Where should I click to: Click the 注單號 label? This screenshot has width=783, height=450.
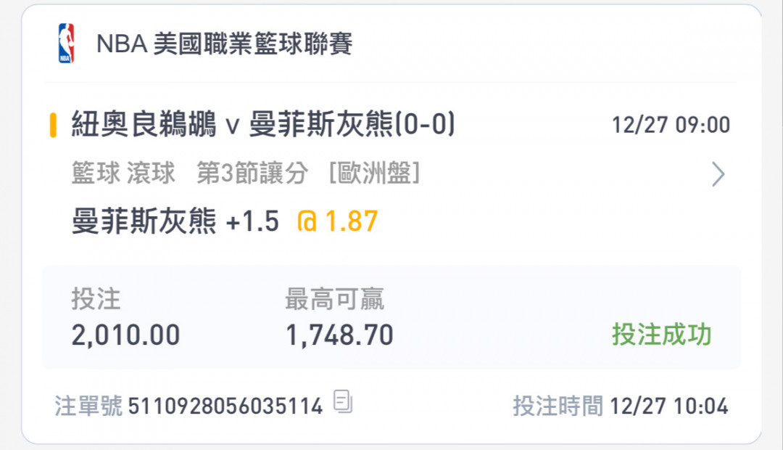tap(88, 406)
